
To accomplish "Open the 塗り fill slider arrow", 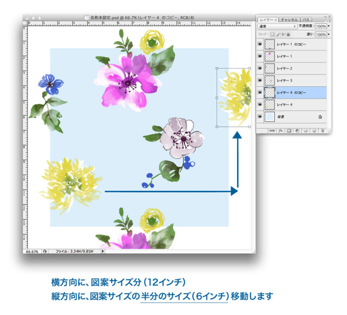I will (329, 34).
